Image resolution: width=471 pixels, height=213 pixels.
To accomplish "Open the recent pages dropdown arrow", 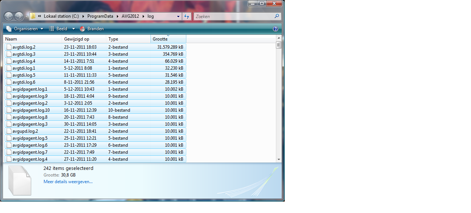I will (27, 17).
